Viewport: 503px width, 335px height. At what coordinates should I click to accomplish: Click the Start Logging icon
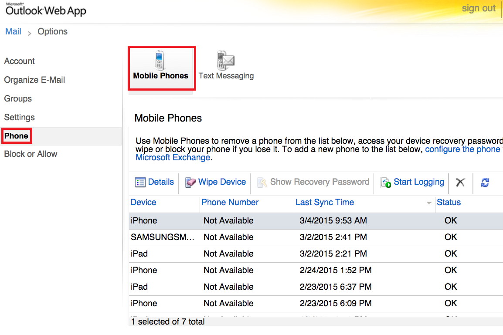(x=386, y=182)
